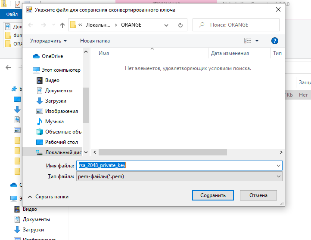Click the search field 'Поиск: ORANGE'
This screenshot has width=311, height=240.
tap(236, 25)
